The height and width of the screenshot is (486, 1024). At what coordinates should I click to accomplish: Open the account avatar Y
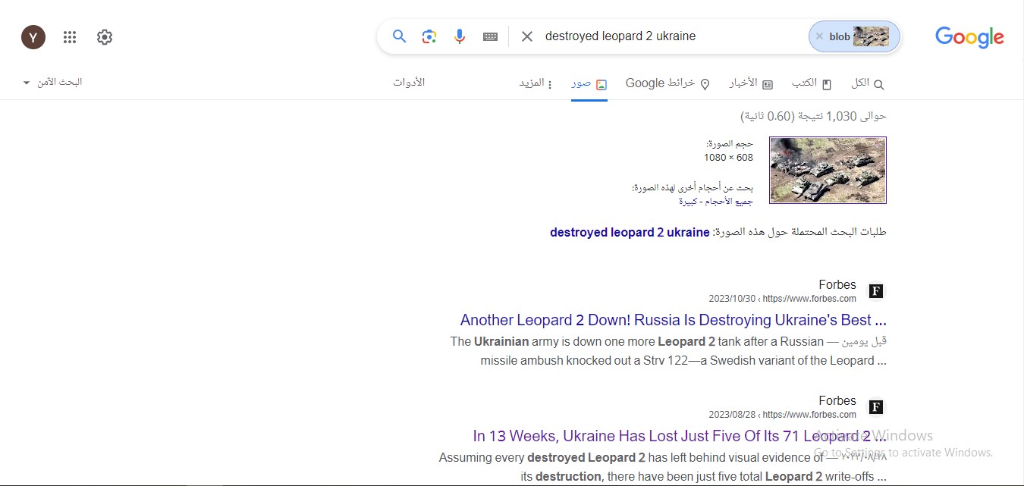tap(33, 36)
